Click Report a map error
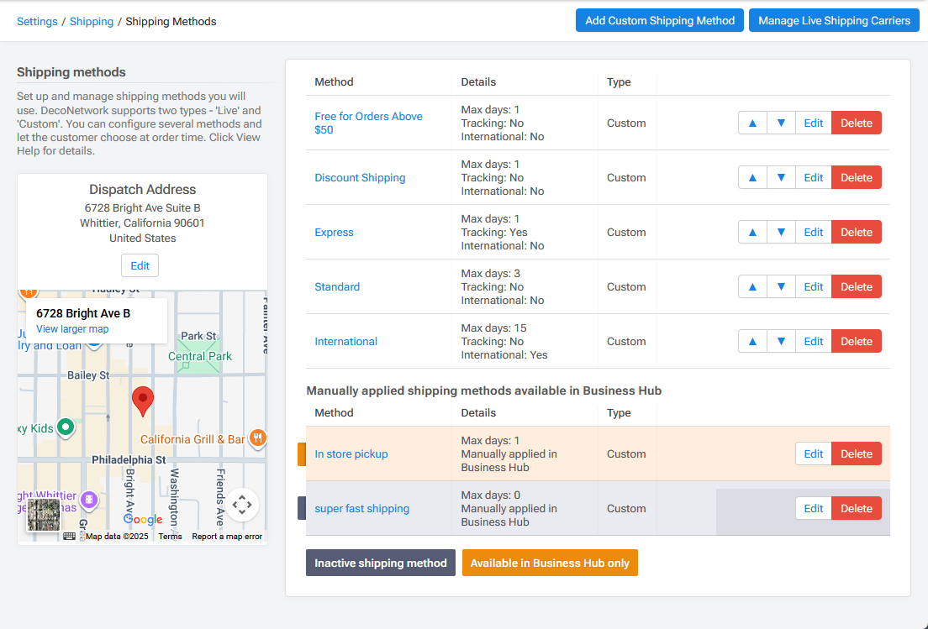The height and width of the screenshot is (629, 928). [x=226, y=536]
